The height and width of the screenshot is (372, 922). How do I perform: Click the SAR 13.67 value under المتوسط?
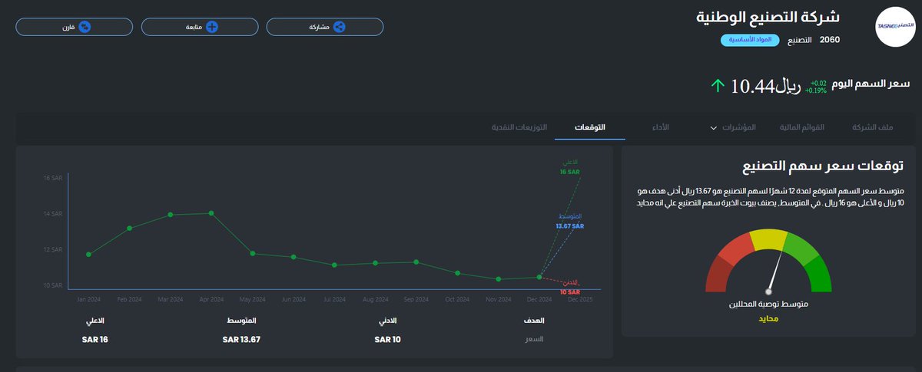pos(242,339)
